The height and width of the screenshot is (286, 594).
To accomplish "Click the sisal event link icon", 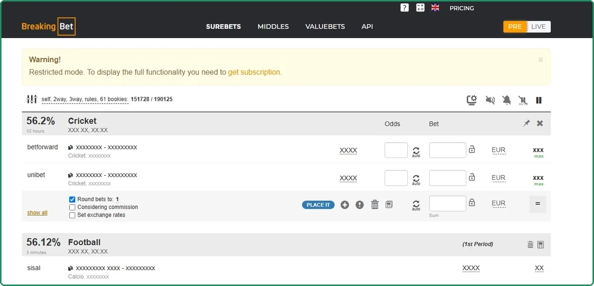I will (70, 268).
